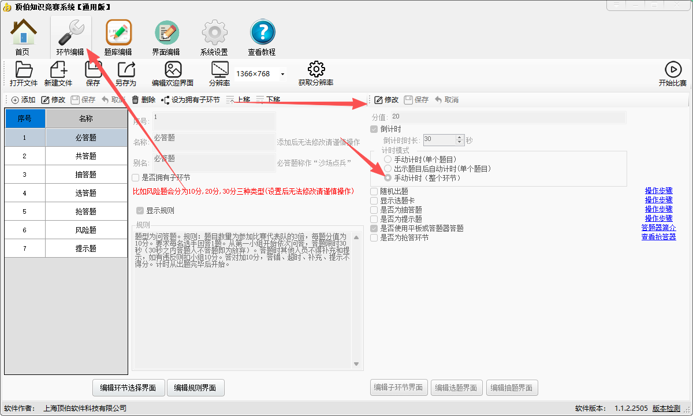Toggle the 是否拥有子环节 checkbox
The image size is (693, 416).
136,178
